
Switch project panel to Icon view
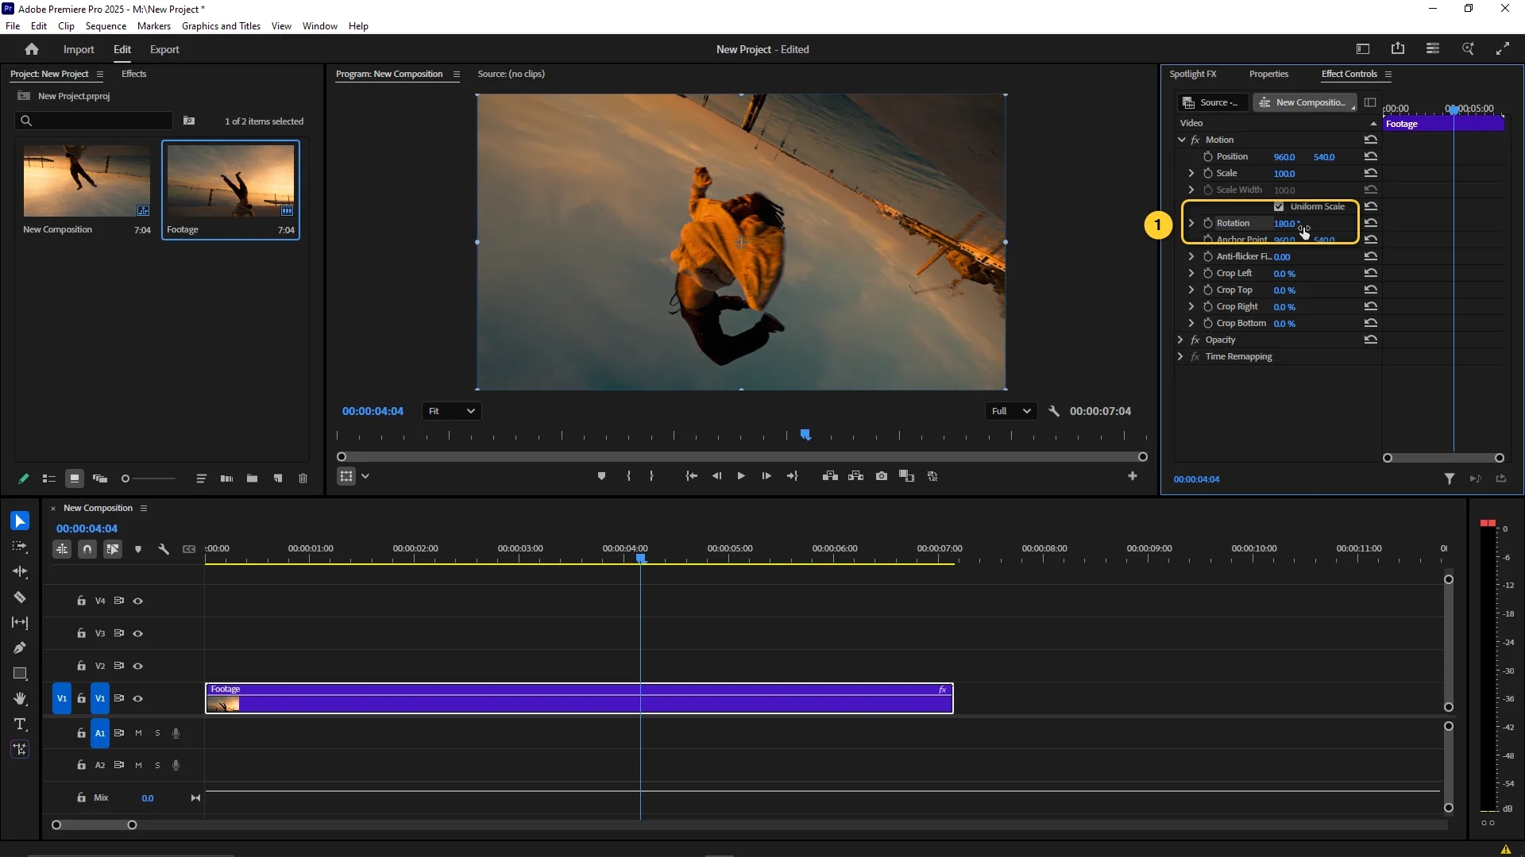pyautogui.click(x=74, y=478)
